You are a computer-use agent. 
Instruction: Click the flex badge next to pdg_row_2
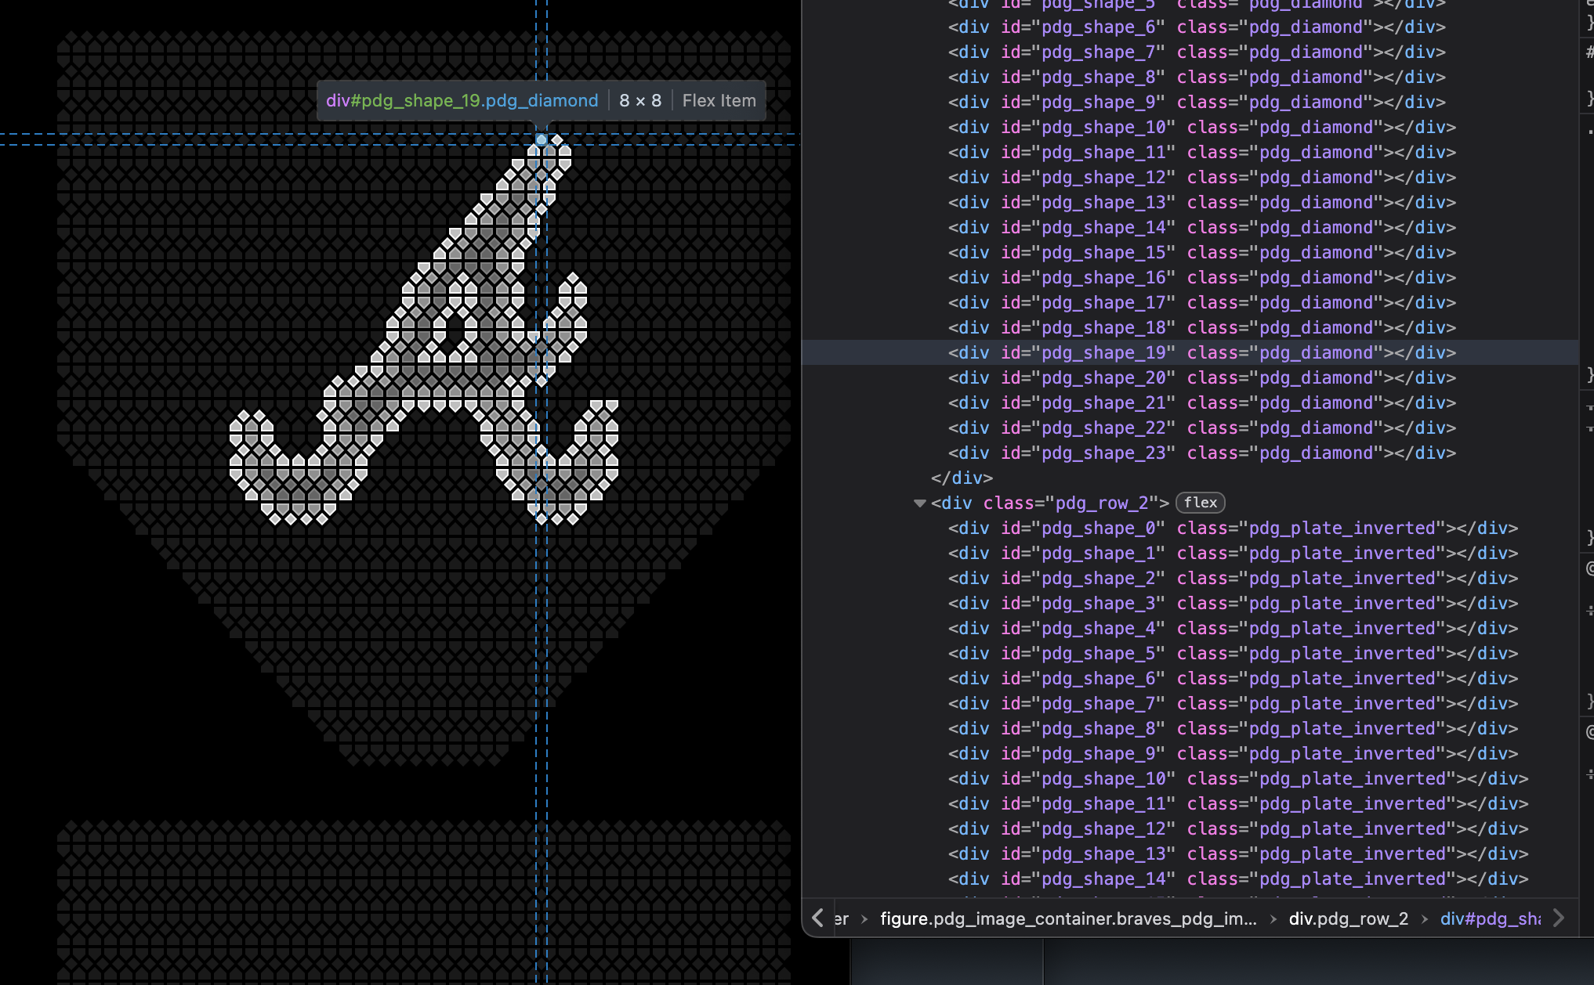(x=1200, y=503)
